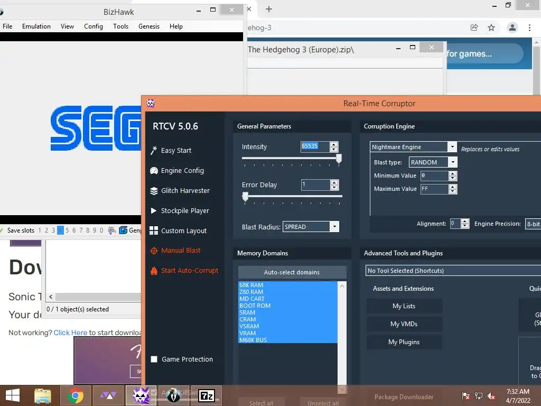The image size is (541, 406).
Task: Open a new Chrome tab with plus
Action: (269, 9)
